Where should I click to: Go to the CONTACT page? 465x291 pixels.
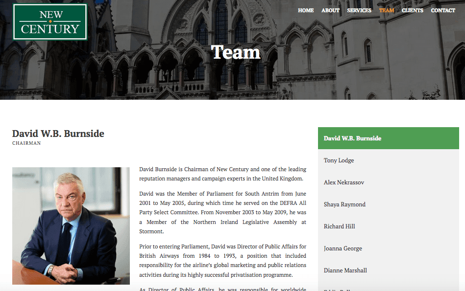click(442, 10)
